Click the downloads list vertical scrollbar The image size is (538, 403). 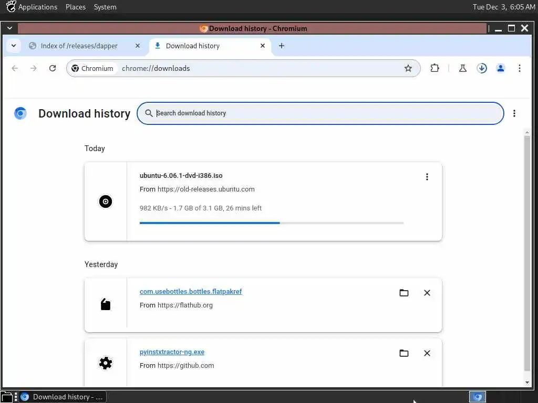pos(527,253)
